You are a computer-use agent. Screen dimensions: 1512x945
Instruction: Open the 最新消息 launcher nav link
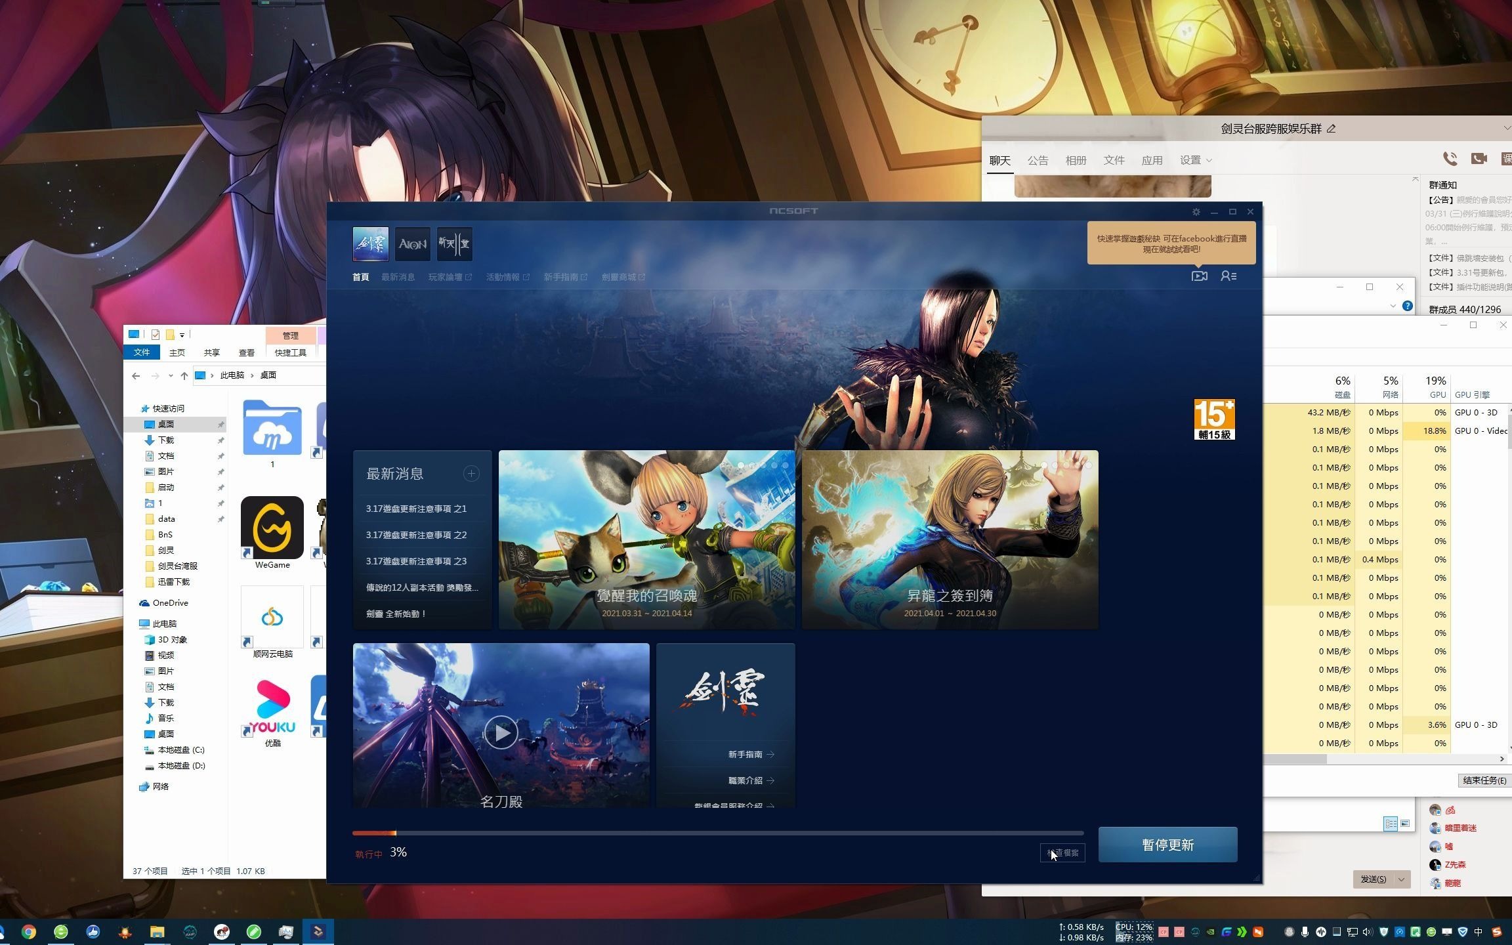398,277
